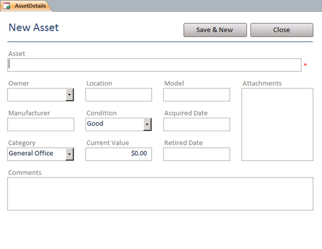Image resolution: width=322 pixels, height=249 pixels.
Task: Click the Save & New button
Action: 215,30
